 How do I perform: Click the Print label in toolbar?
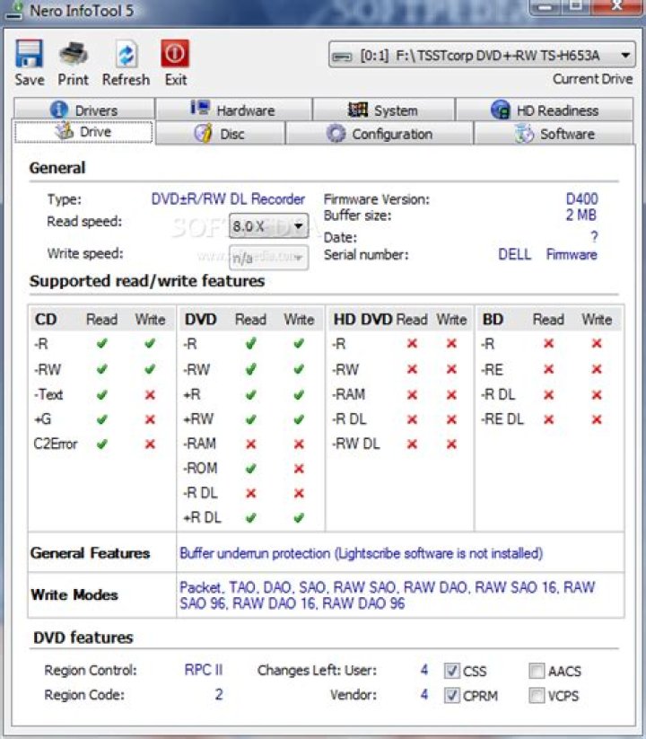click(73, 79)
